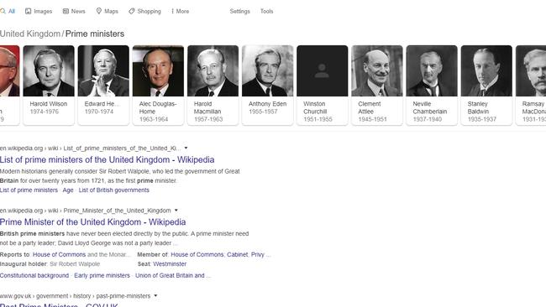
Task: Open 'List of British governments' sitelink
Action: pyautogui.click(x=114, y=190)
